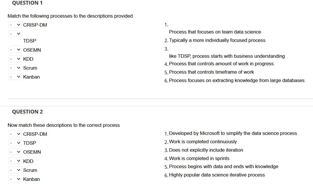Open the KDD dropdown in Question 1
The width and height of the screenshot is (313, 184).
tap(15, 59)
